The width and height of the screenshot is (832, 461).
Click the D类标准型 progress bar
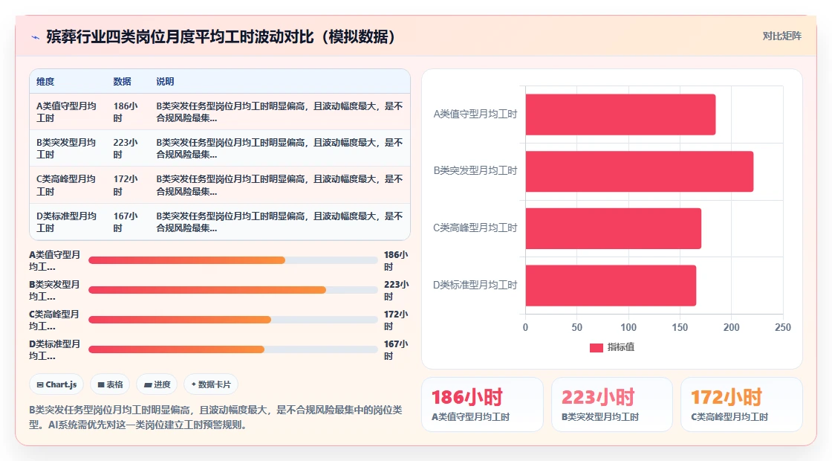click(x=233, y=349)
